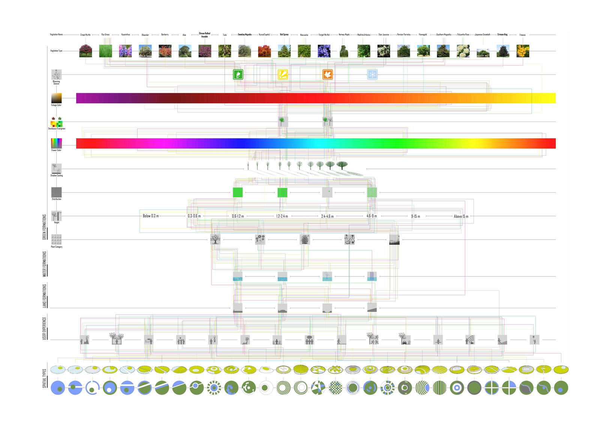Select the dotted grid distribution icon
This screenshot has width=600, height=427.
(x=372, y=192)
